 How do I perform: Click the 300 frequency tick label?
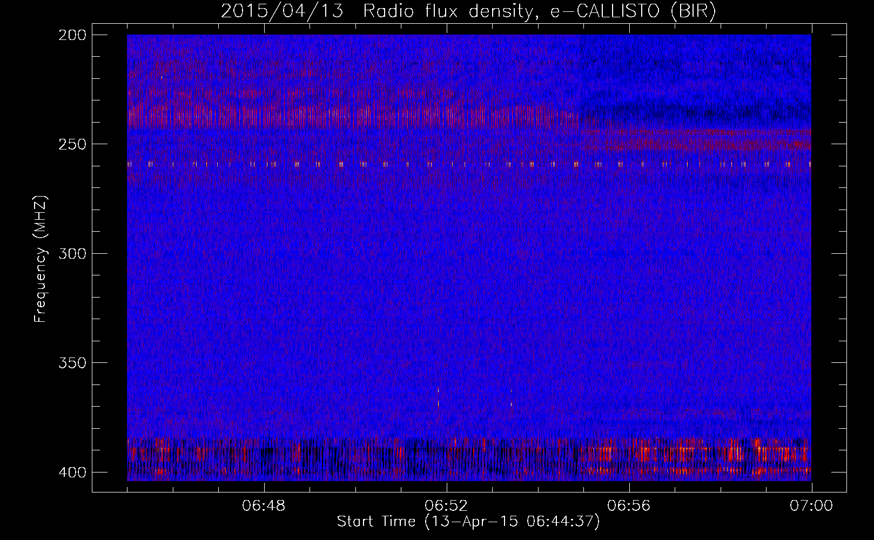[x=72, y=254]
